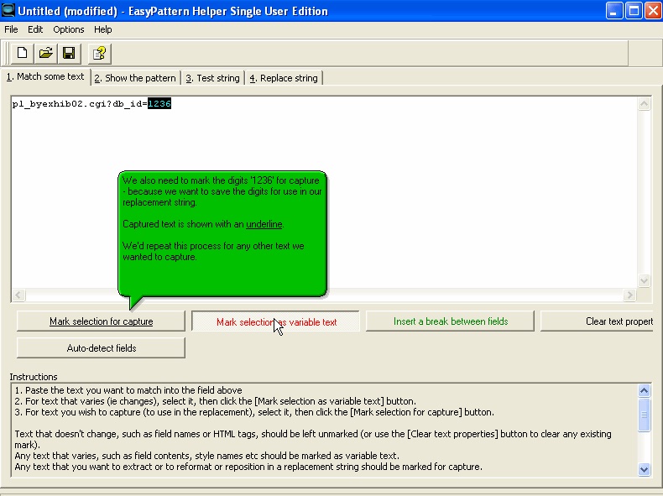Maximize the EasyPattern Helper window

tap(634, 11)
